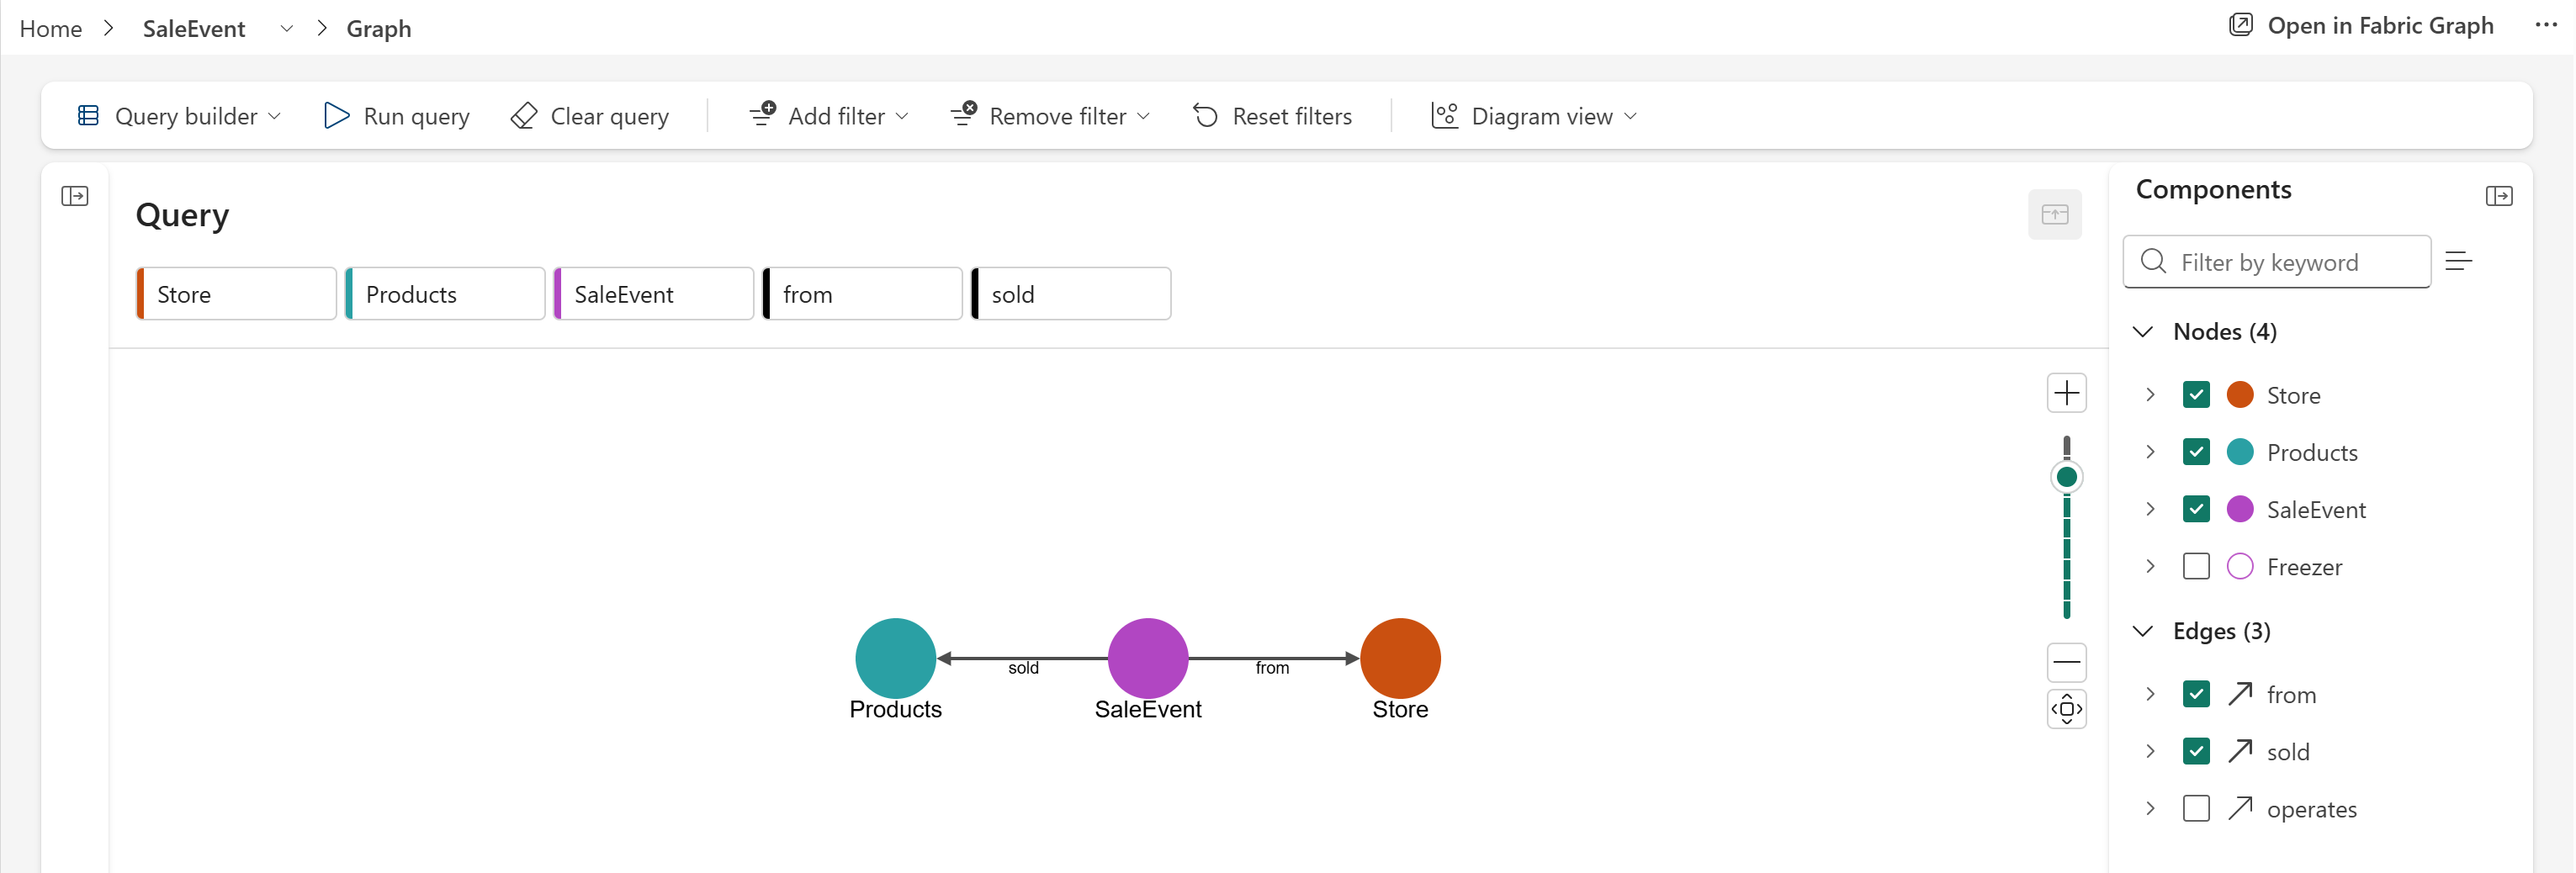Click the Open in Fabric Graph external icon
Screen dimensions: 2576x873
tap(2241, 25)
